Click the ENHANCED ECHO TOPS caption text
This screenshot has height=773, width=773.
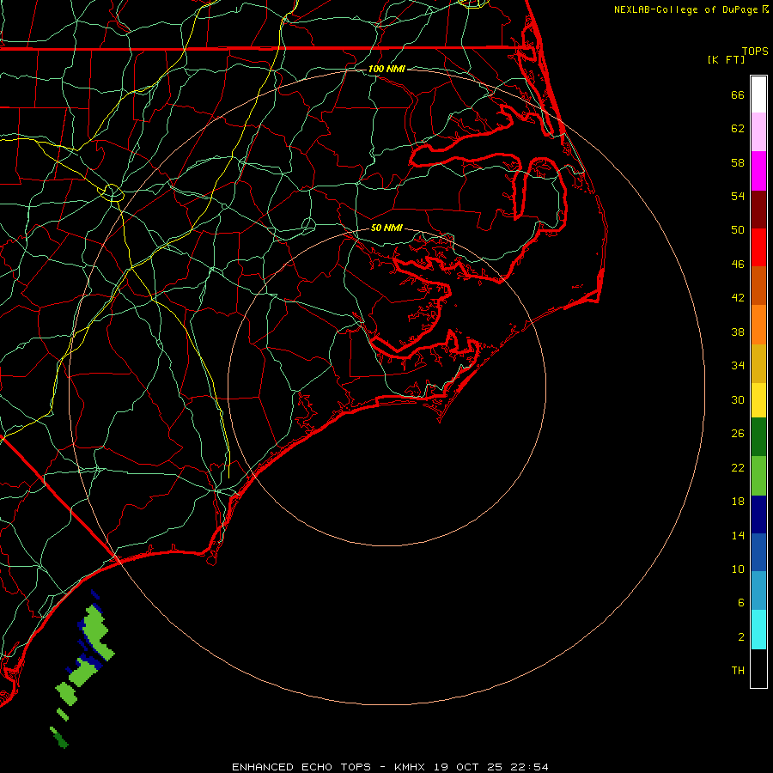pyautogui.click(x=301, y=767)
